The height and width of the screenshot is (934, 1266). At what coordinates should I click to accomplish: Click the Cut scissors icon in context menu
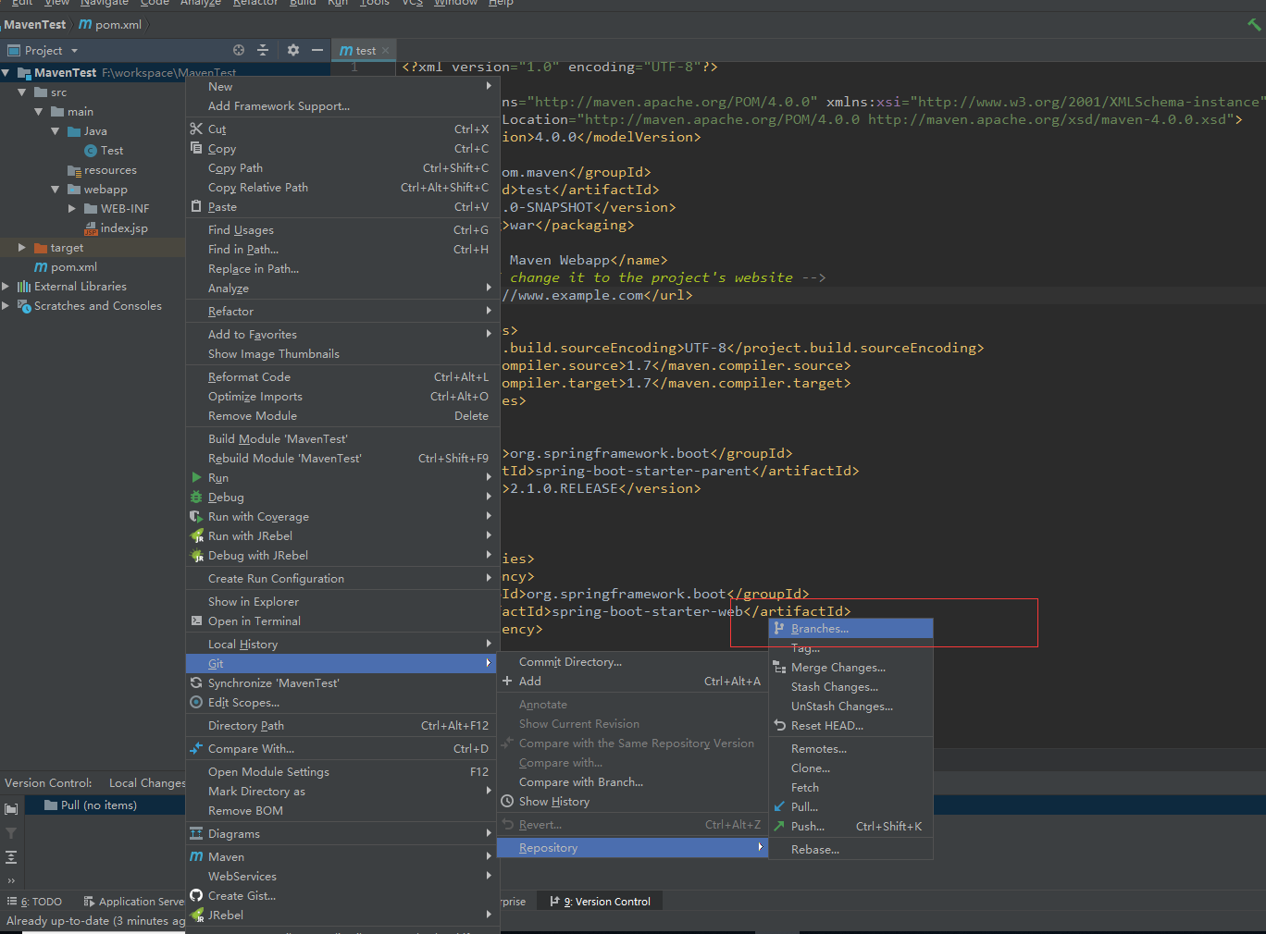[x=196, y=129]
